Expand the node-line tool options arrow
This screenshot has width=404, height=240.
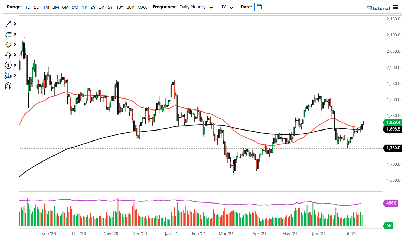coord(15,75)
